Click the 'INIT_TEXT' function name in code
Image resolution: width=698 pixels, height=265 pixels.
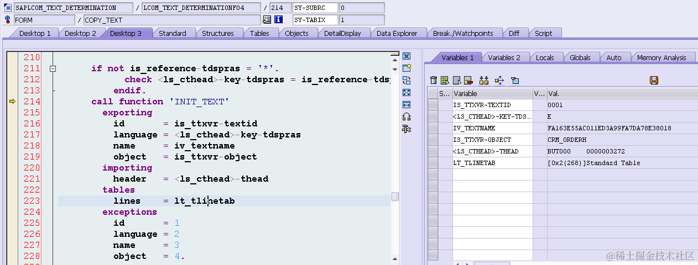pyautogui.click(x=199, y=102)
